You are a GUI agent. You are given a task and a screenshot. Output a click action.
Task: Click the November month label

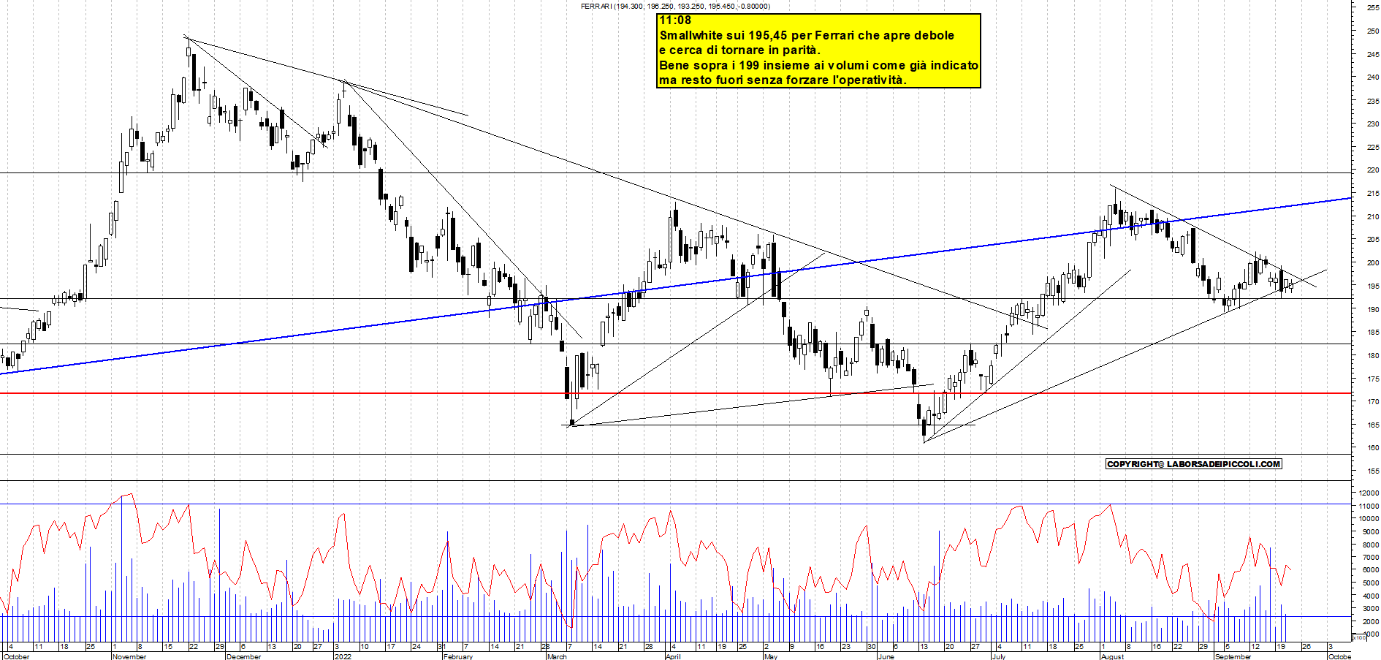[130, 656]
